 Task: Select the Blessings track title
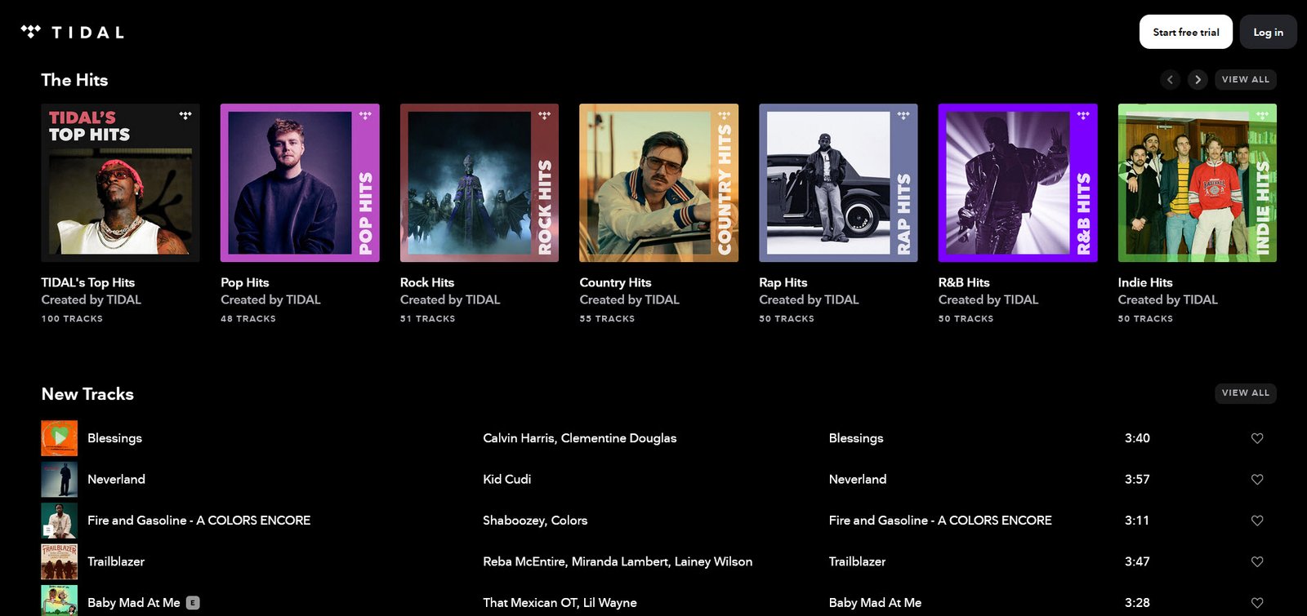click(x=115, y=438)
